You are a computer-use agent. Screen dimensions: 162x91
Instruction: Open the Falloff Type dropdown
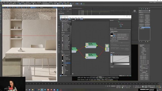(x=123, y=37)
